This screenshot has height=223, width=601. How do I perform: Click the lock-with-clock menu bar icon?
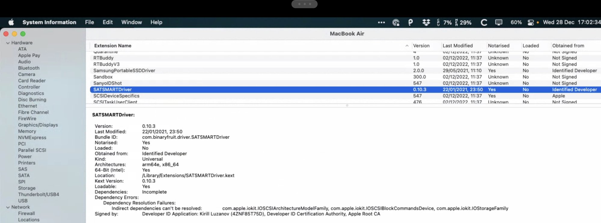(x=396, y=22)
